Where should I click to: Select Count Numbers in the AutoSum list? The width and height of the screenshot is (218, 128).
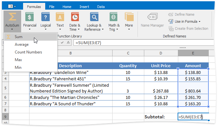coord(28,52)
